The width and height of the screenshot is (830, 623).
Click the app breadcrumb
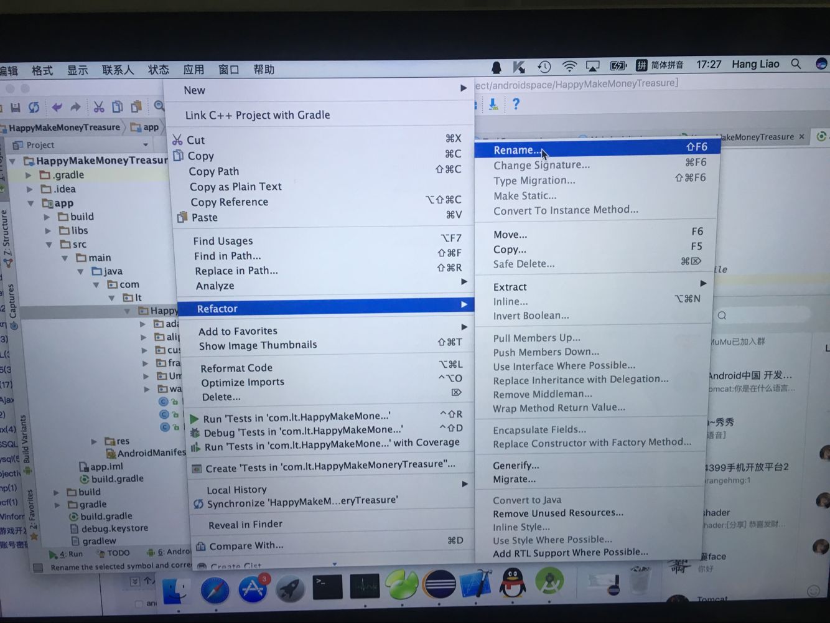pyautogui.click(x=145, y=127)
